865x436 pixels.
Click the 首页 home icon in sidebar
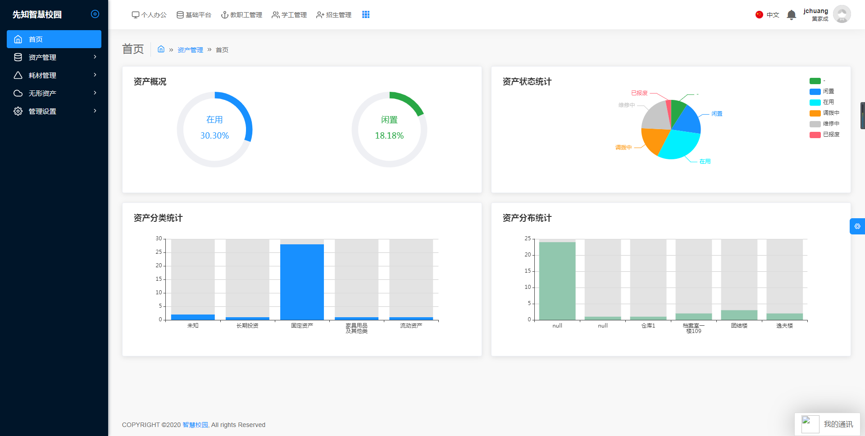18,39
